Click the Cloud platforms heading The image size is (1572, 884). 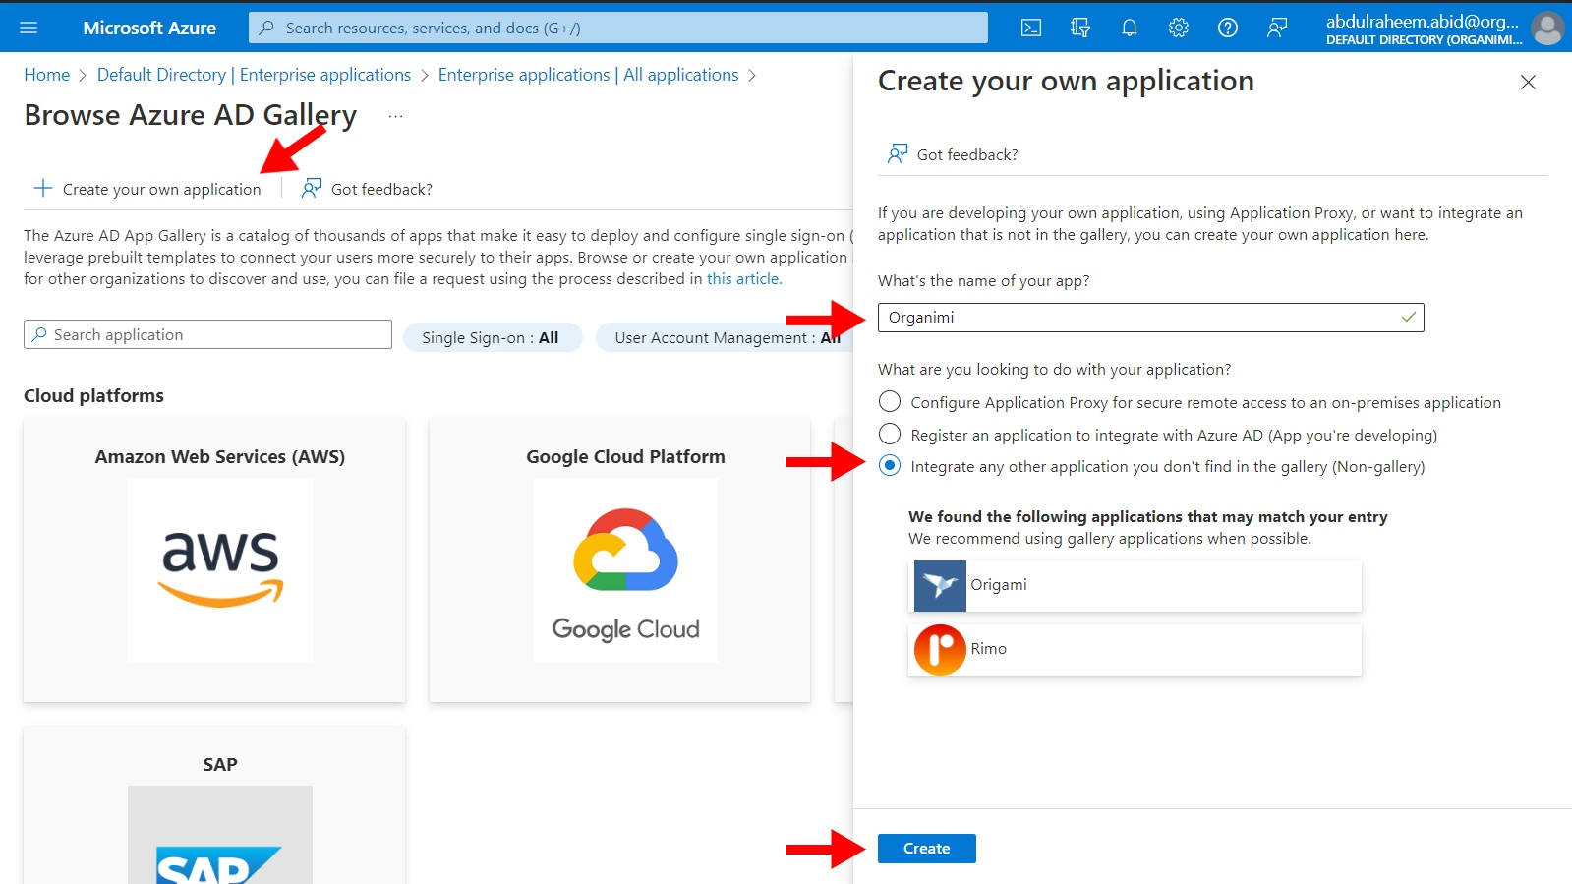(x=93, y=395)
